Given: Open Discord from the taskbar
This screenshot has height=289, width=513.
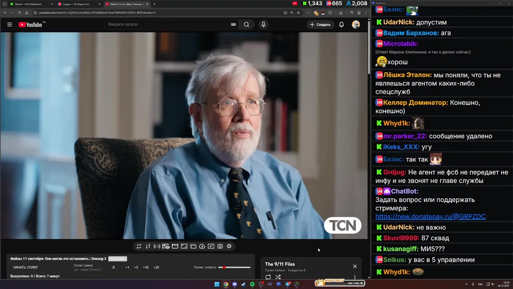Looking at the screenshot, I should (234, 284).
